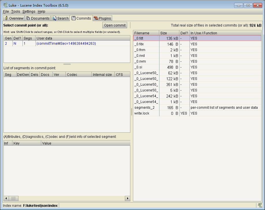
Task: Click the Luke icon in the status bar corner
Action: (x=260, y=205)
